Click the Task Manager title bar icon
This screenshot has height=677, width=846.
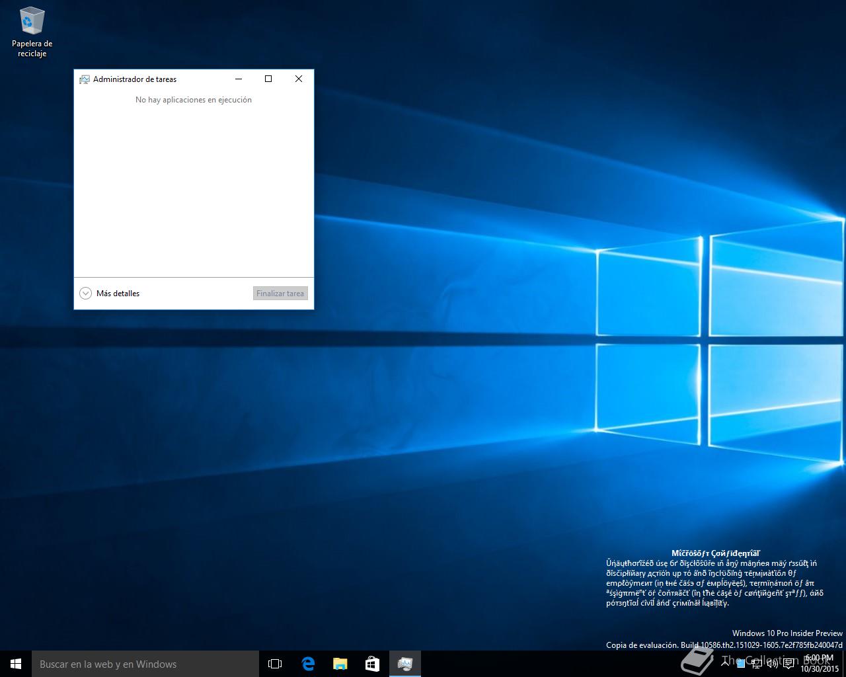tap(85, 79)
